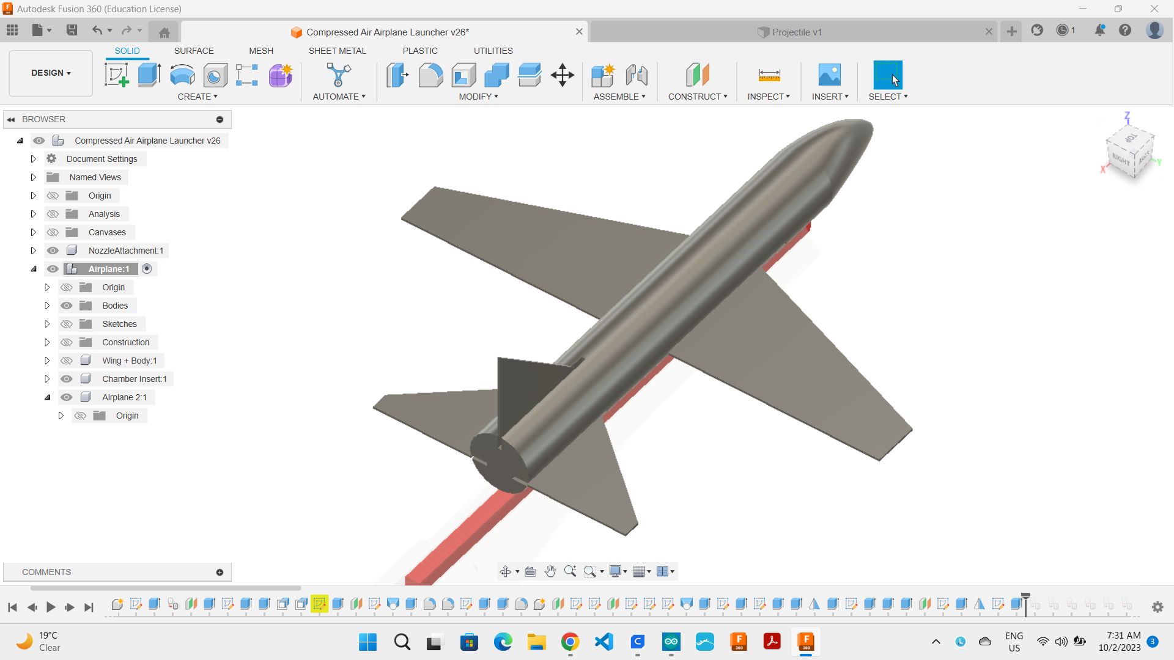Show the Origin folder under Airplane:1
The image size is (1174, 660).
pos(67,287)
